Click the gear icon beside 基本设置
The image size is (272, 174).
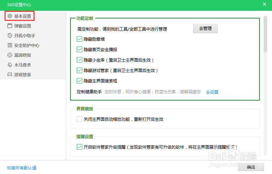[x=10, y=16]
